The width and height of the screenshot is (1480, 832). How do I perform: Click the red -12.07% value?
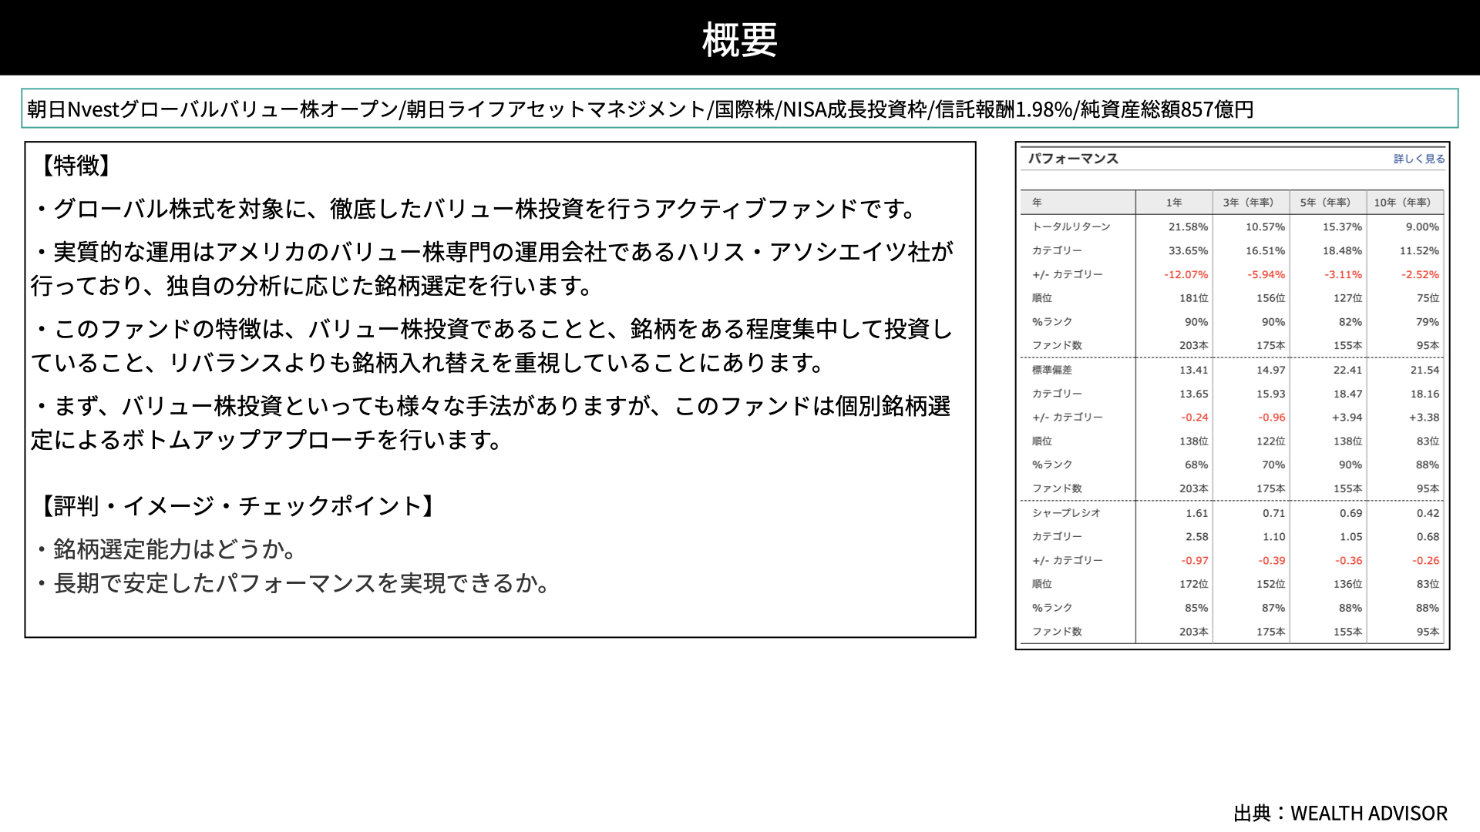[x=1186, y=274]
